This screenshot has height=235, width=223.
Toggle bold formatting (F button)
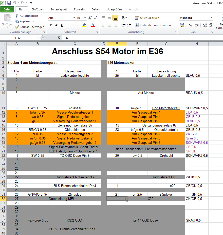click(51, 25)
